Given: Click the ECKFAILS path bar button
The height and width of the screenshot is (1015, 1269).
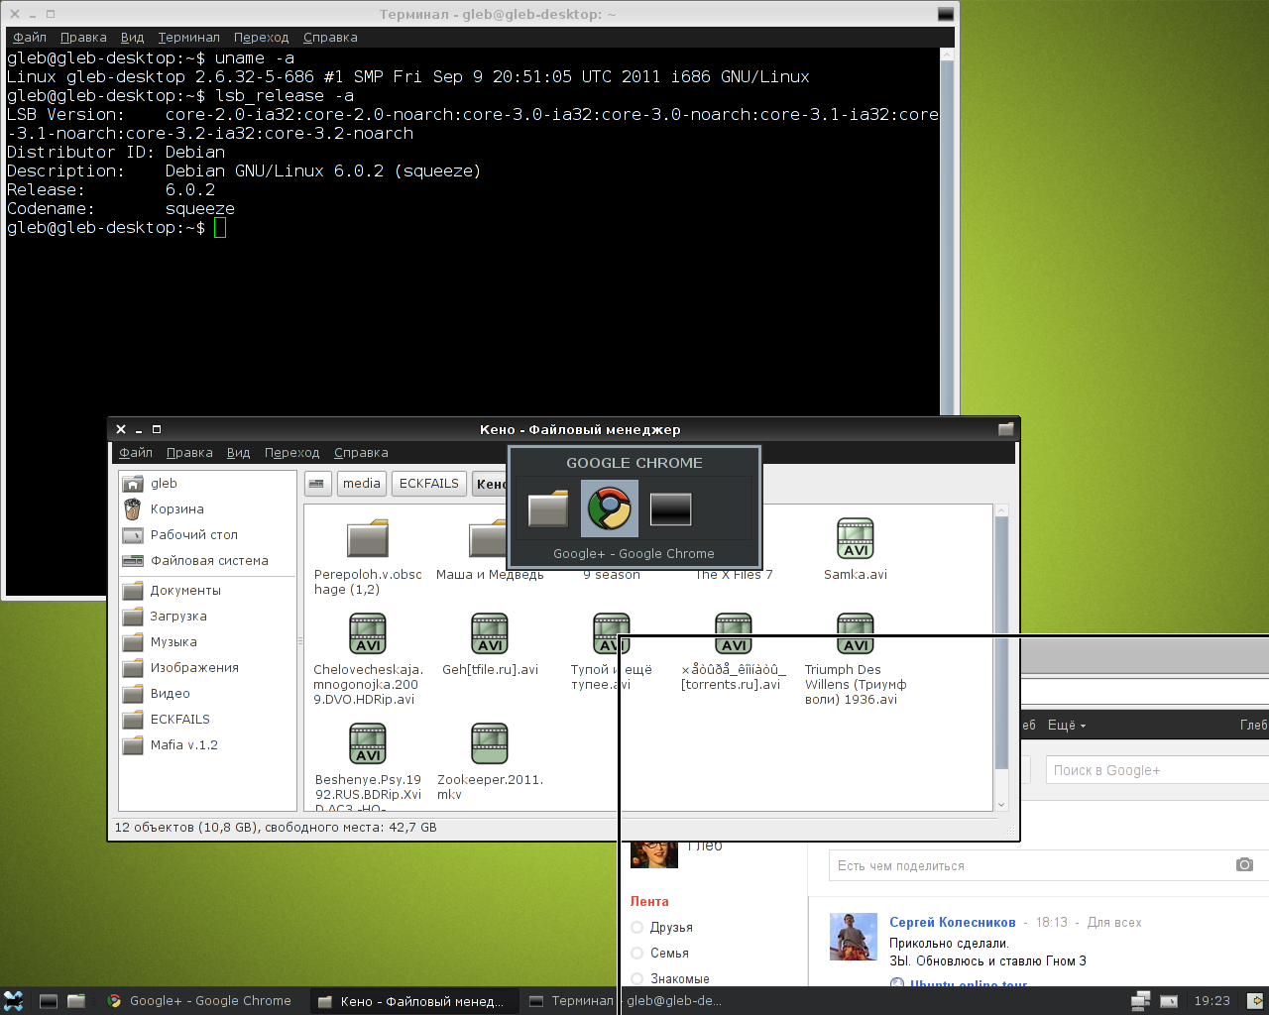Looking at the screenshot, I should click(x=428, y=484).
